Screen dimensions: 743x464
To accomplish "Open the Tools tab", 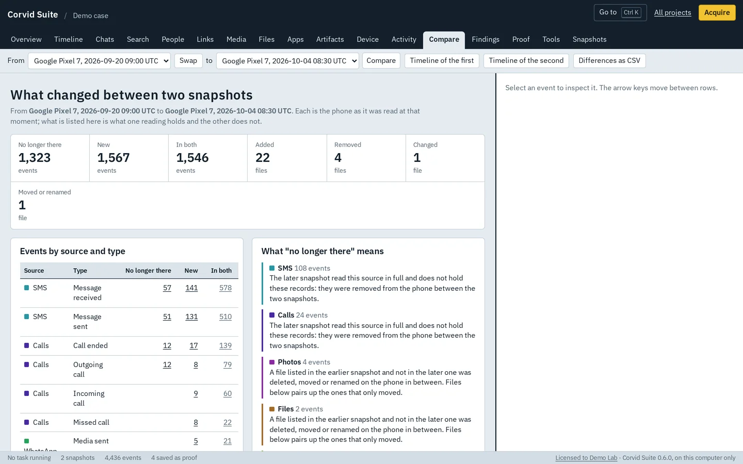I will [x=551, y=40].
